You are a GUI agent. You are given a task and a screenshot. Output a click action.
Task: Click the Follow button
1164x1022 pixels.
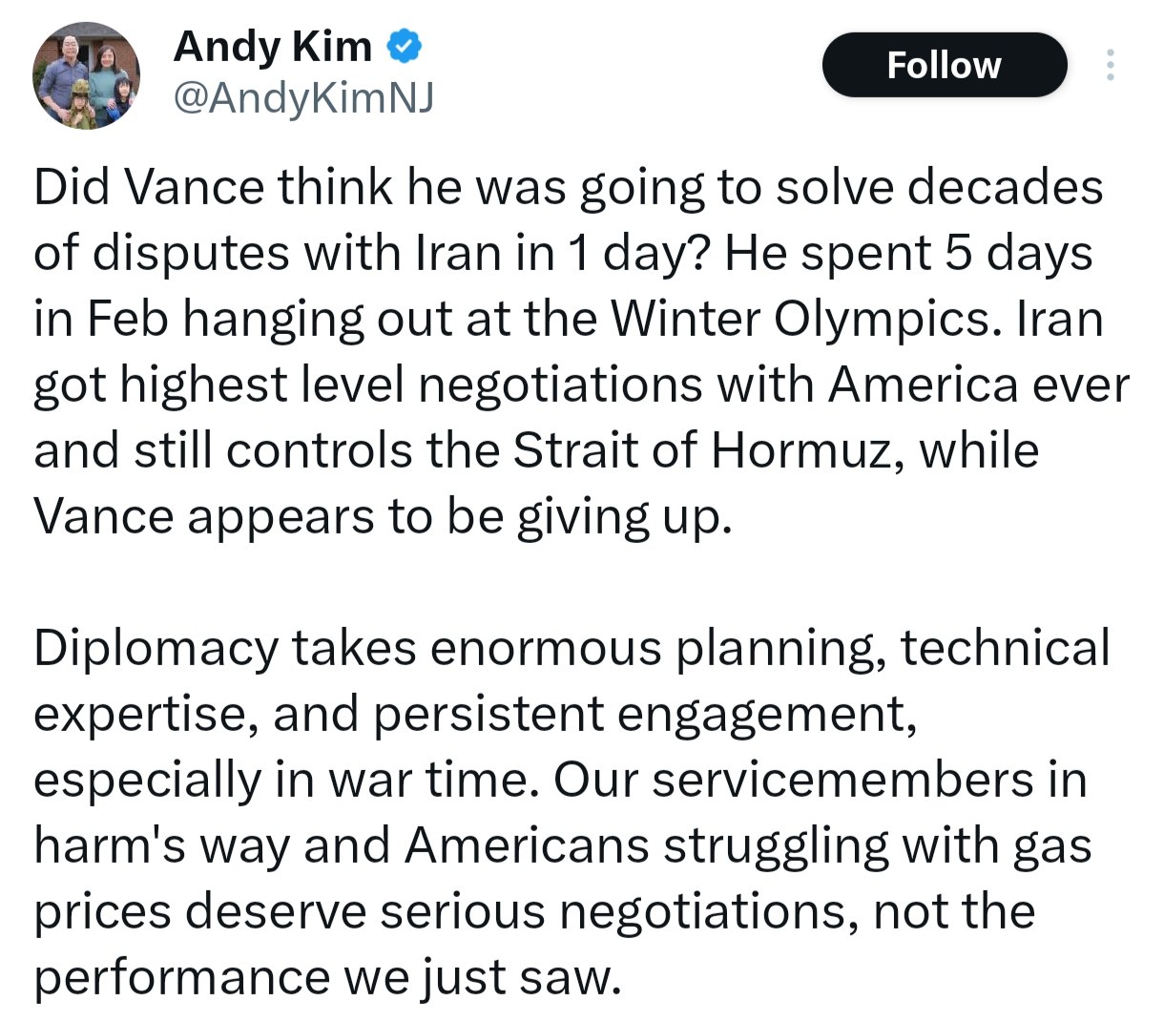point(944,65)
